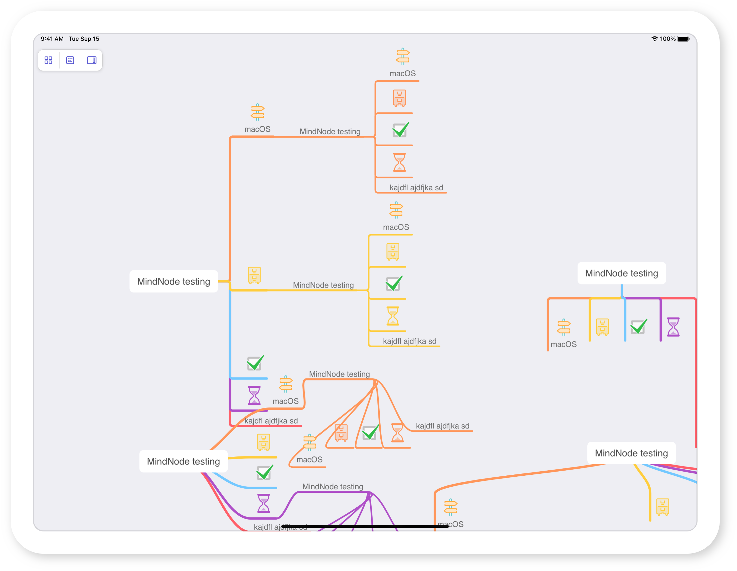
Task: Open the documents grid browser
Action: point(49,60)
